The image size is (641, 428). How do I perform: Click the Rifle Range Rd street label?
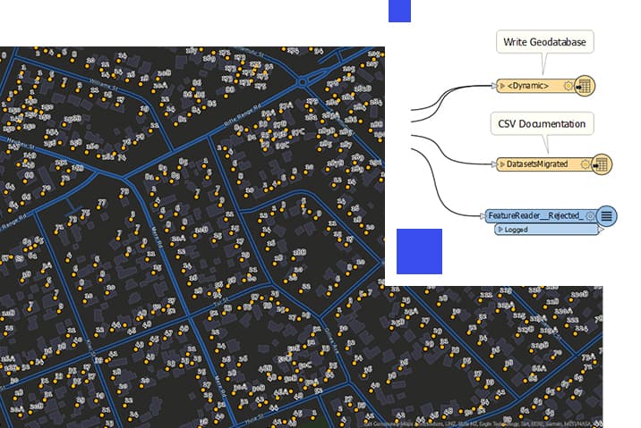(243, 117)
